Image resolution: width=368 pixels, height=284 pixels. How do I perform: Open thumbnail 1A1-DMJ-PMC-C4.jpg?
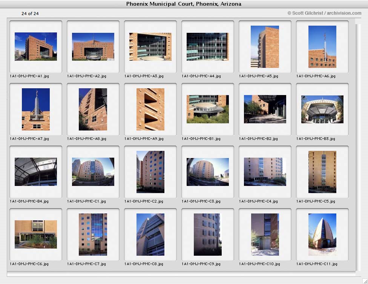click(x=265, y=172)
